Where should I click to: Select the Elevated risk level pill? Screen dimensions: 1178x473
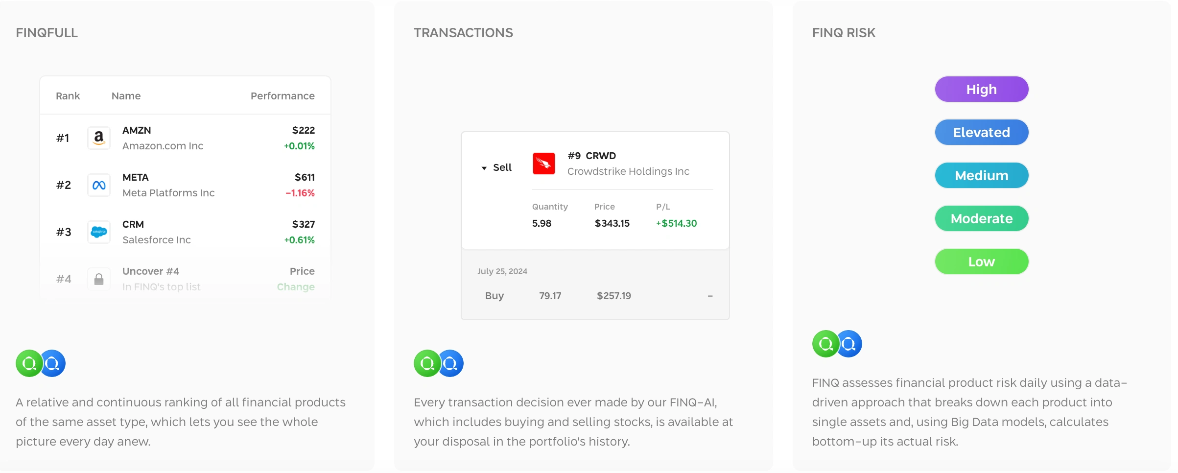tap(981, 133)
